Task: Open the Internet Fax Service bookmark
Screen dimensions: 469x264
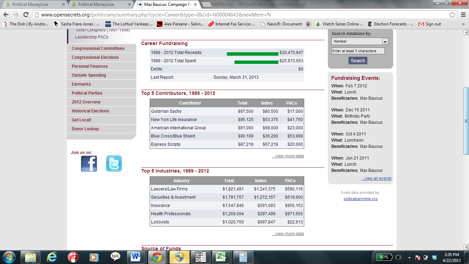Action: point(231,24)
